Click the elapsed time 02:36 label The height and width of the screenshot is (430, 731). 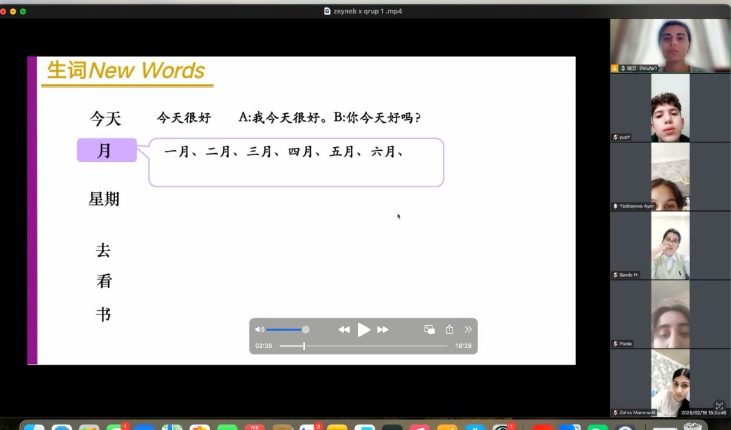point(264,345)
